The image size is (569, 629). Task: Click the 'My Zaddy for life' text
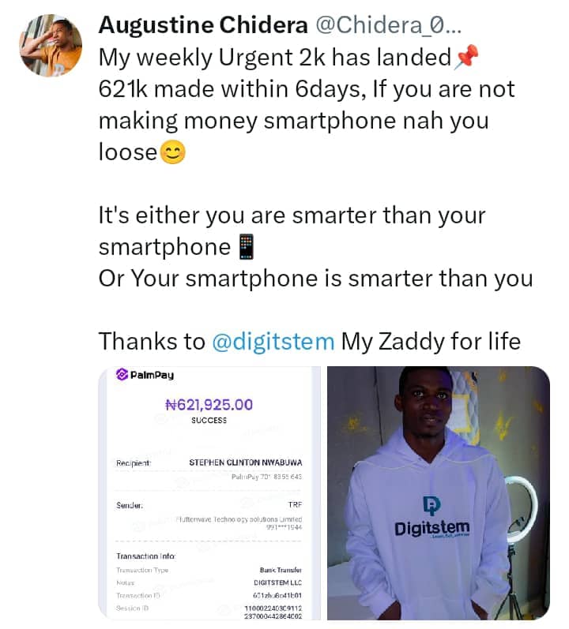(x=431, y=342)
